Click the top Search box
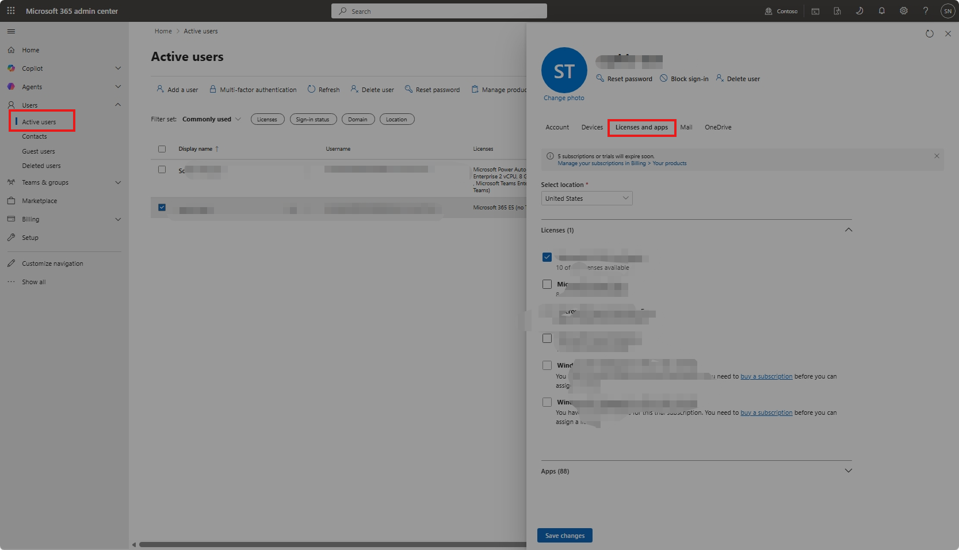Viewport: 959px width, 550px height. click(439, 11)
